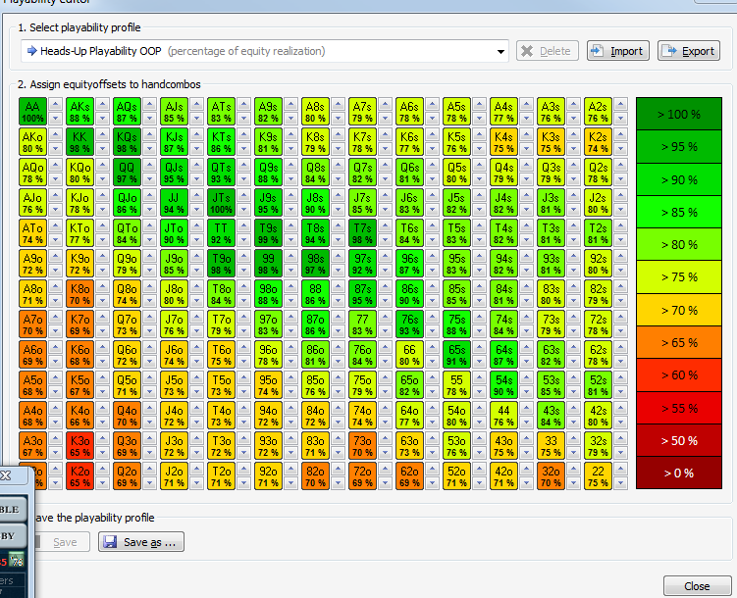This screenshot has width=737, height=598.
Task: Increase the 55 value with up arrow
Action: click(479, 377)
